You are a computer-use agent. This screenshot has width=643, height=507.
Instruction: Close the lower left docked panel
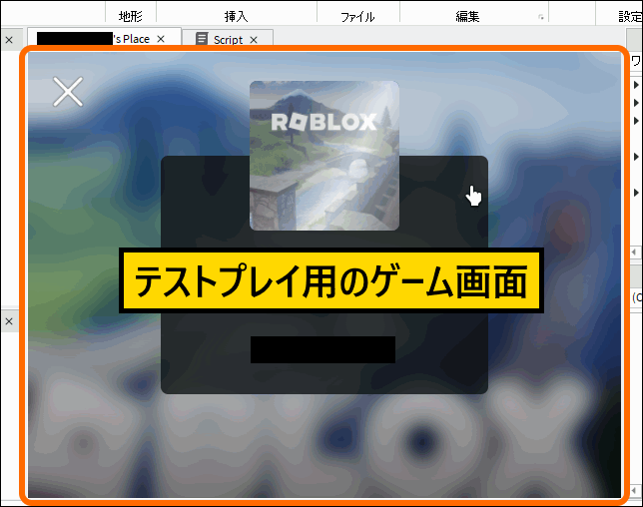(9, 321)
